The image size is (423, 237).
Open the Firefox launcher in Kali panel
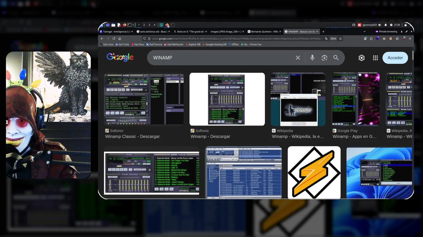pos(125,25)
